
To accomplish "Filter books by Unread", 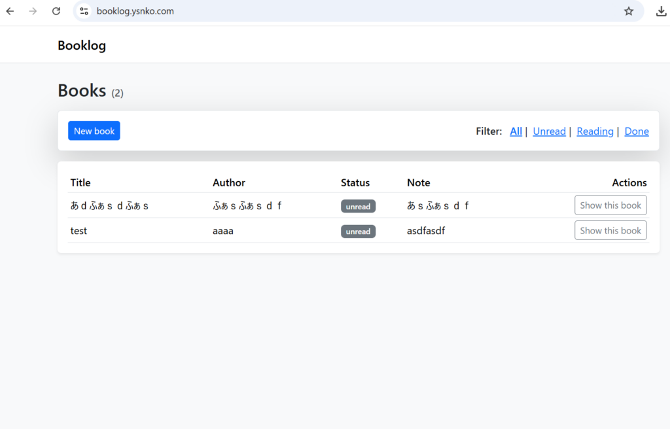I will click(549, 131).
